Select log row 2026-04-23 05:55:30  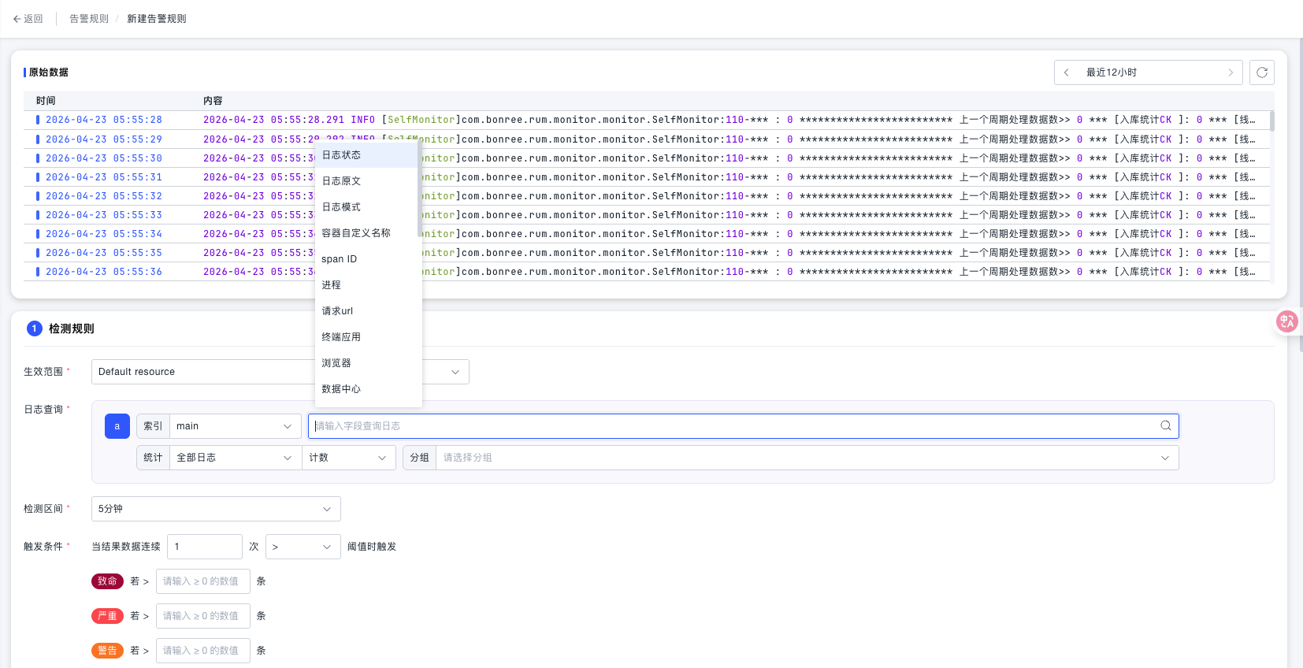pos(646,158)
